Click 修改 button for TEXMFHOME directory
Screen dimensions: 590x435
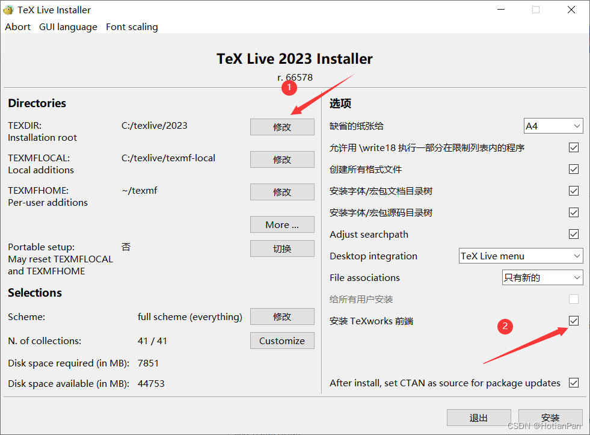coord(282,192)
